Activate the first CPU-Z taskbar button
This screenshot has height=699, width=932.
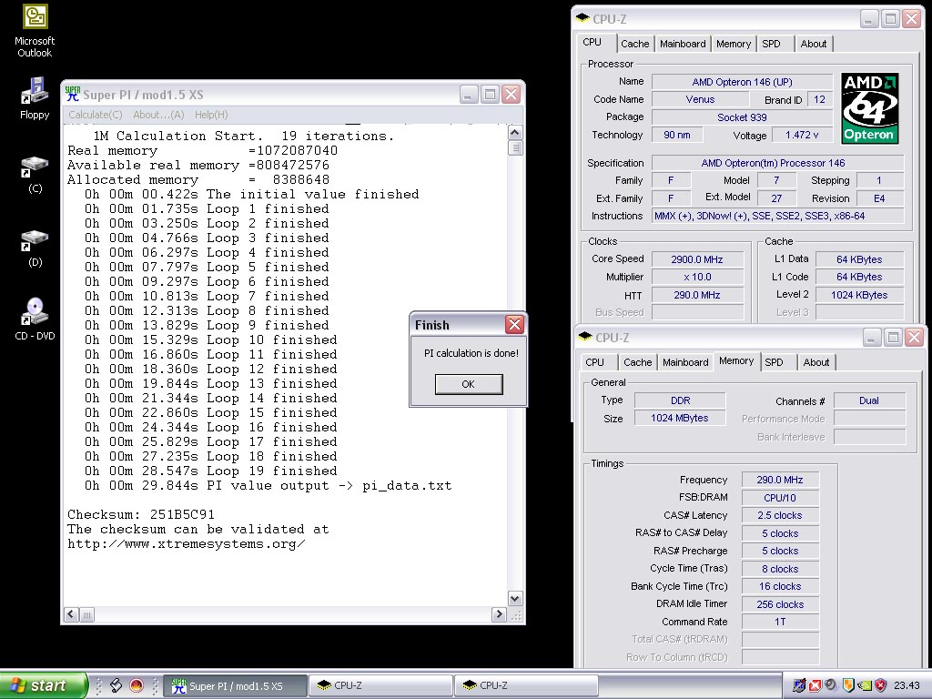point(380,686)
